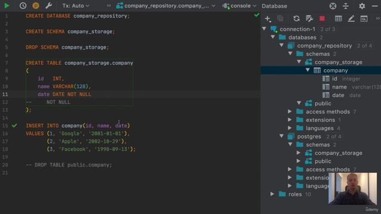Click the duplicate data source icon

click(280, 18)
